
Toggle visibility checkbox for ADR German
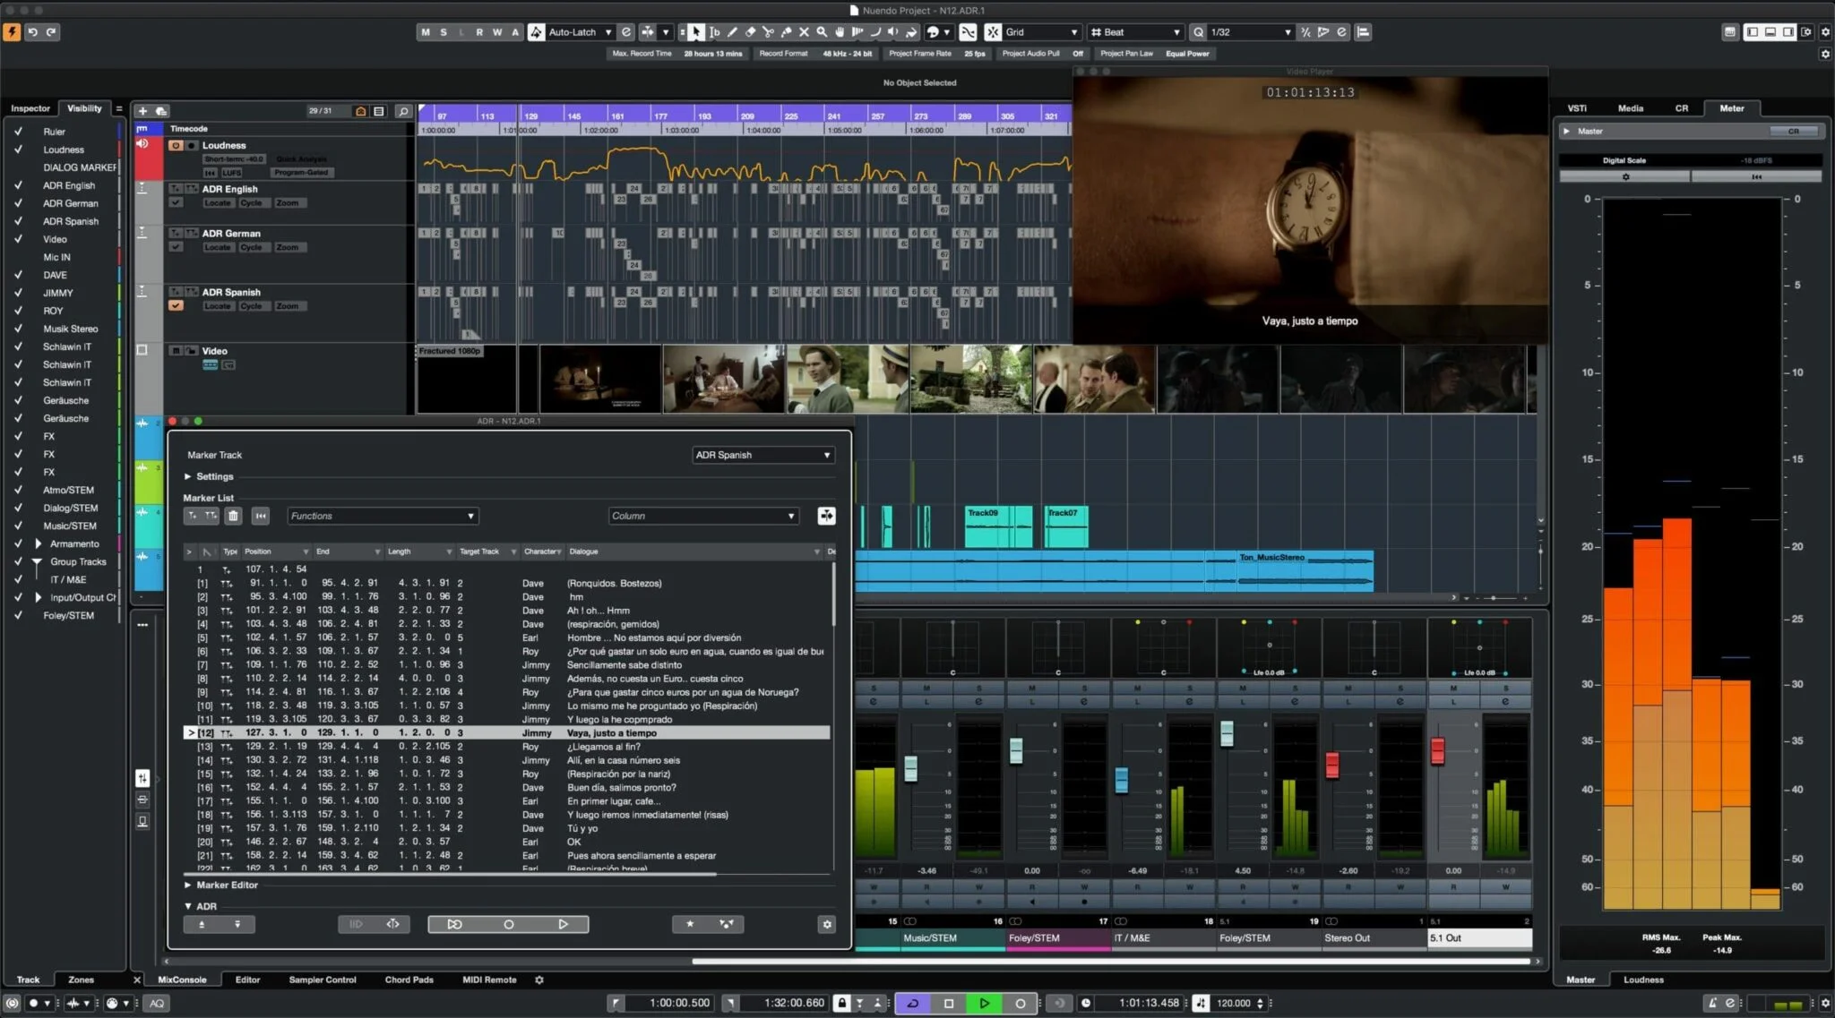pyautogui.click(x=18, y=203)
